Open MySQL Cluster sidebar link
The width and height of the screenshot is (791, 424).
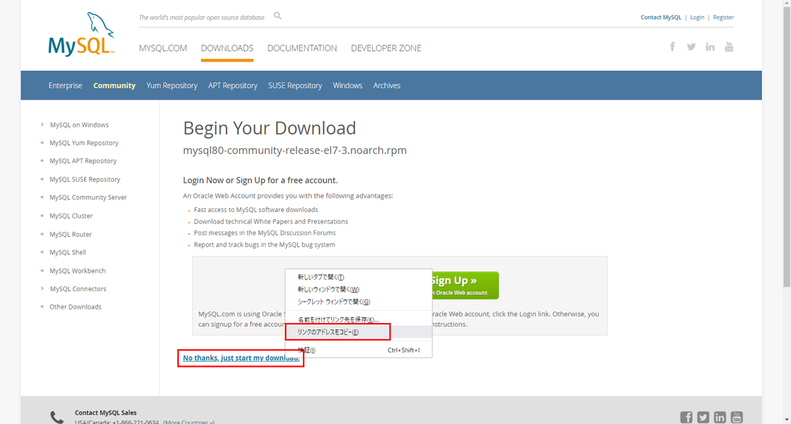pos(71,216)
